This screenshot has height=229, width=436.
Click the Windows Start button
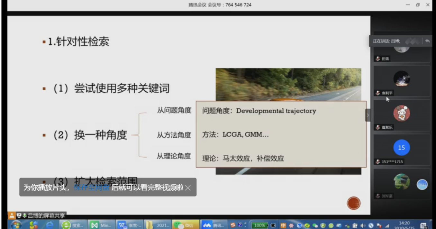click(16, 225)
